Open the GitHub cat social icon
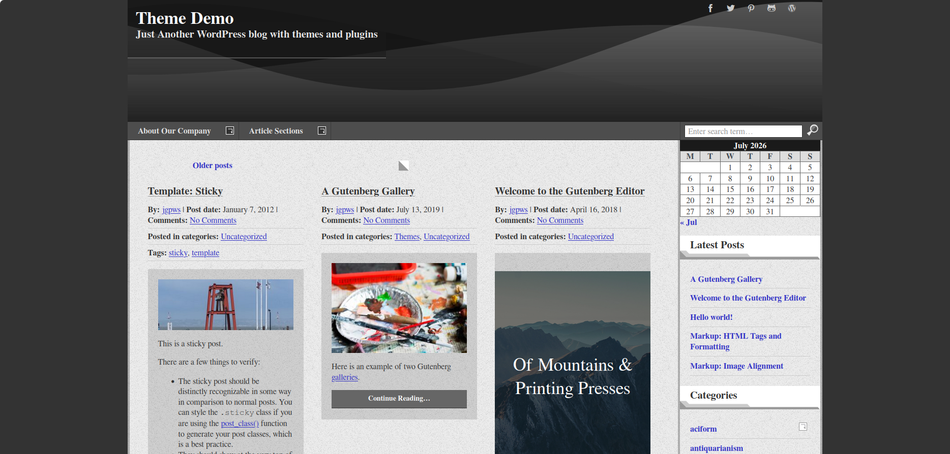The width and height of the screenshot is (950, 454). point(771,8)
